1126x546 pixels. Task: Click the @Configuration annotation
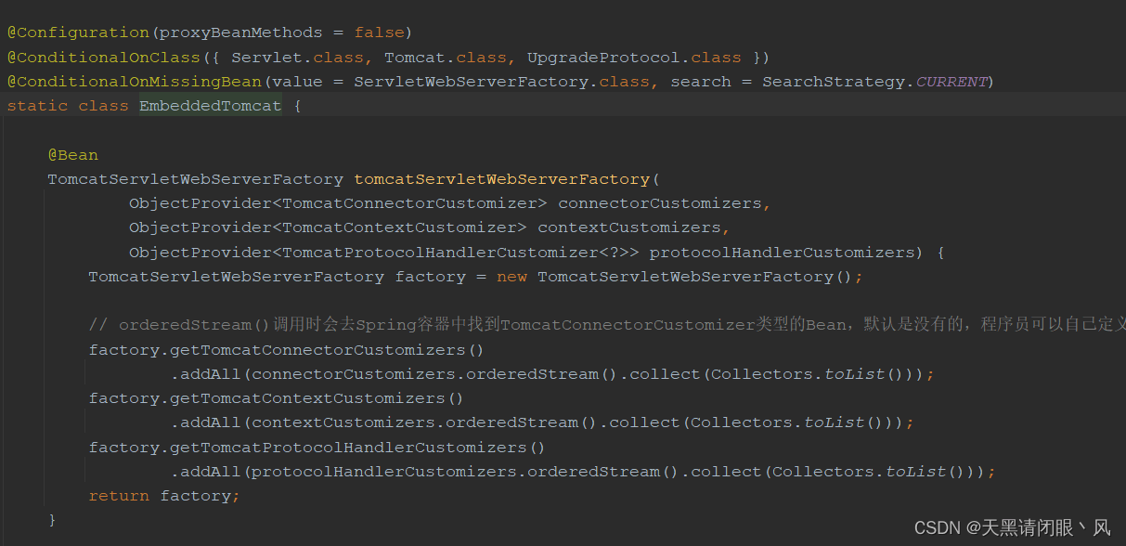[x=79, y=32]
